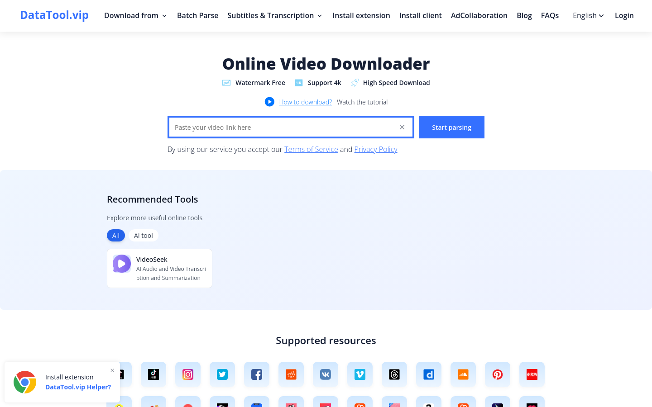Open the English language selector

click(588, 15)
